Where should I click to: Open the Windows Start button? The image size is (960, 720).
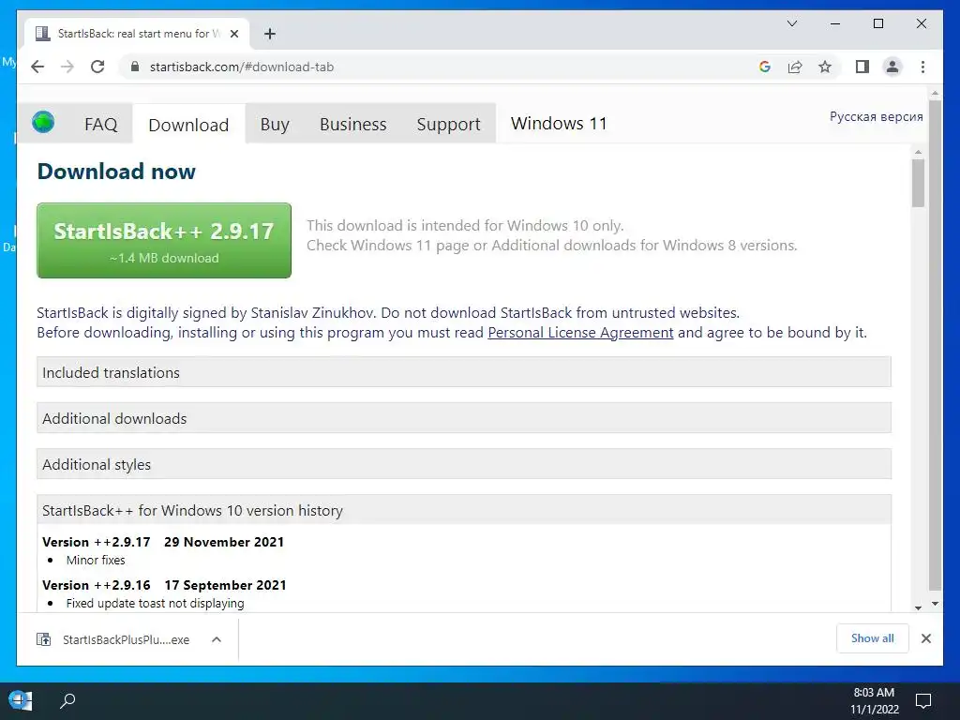(x=20, y=700)
